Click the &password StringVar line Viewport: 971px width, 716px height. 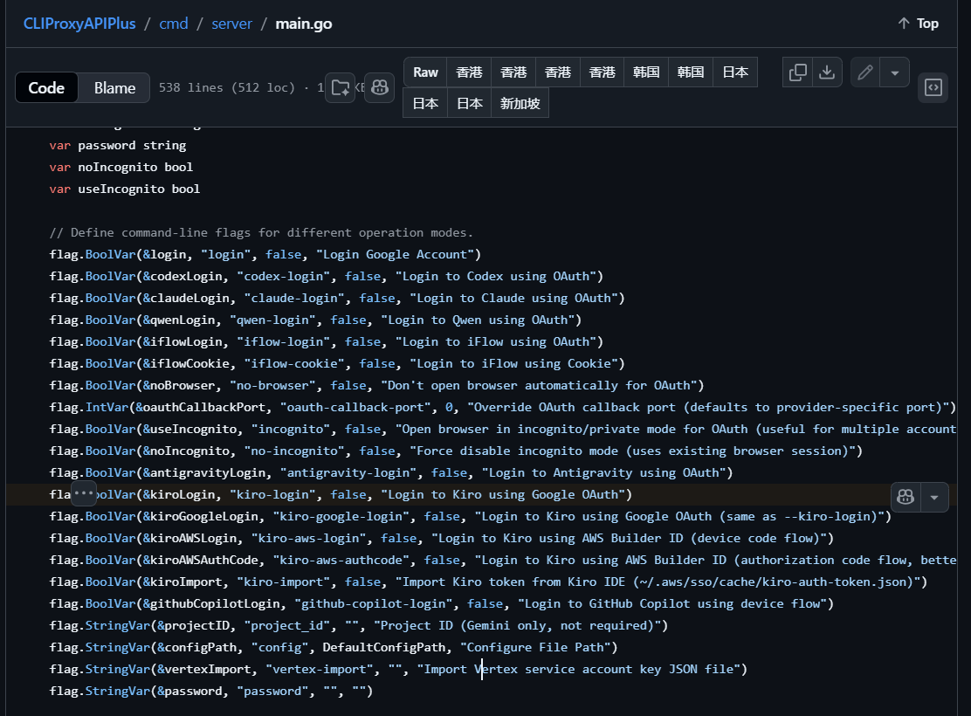[211, 692]
